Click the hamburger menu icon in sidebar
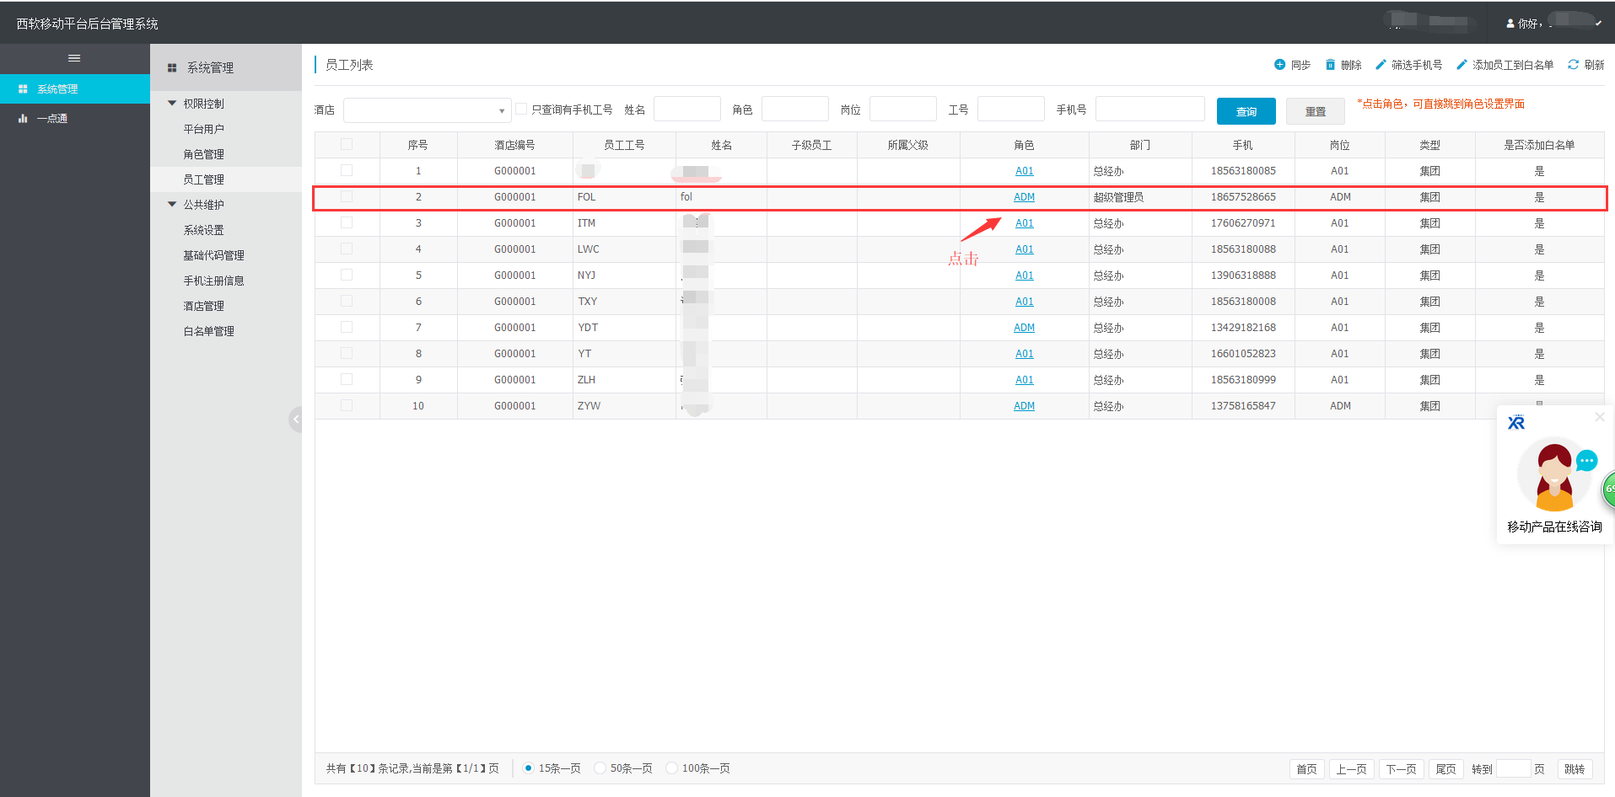 pyautogui.click(x=74, y=58)
